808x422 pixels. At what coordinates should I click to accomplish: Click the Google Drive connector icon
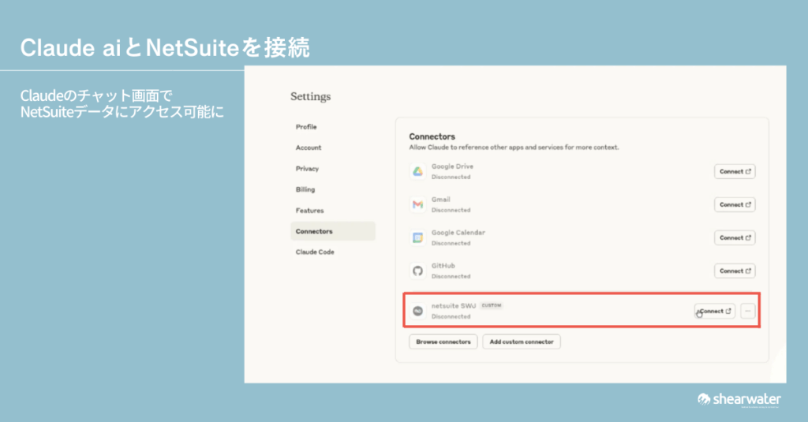pyautogui.click(x=417, y=172)
